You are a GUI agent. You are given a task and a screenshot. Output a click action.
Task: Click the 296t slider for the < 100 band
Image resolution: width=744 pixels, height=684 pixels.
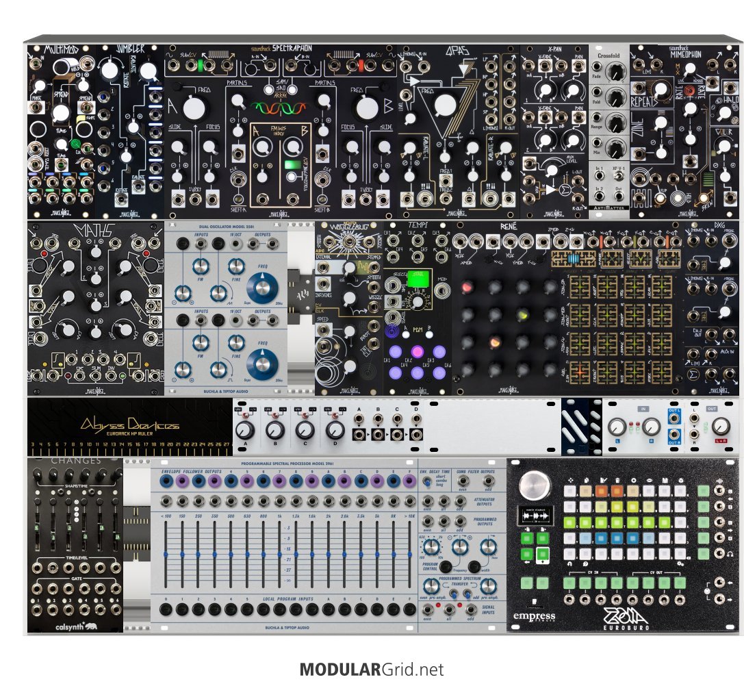(x=166, y=555)
